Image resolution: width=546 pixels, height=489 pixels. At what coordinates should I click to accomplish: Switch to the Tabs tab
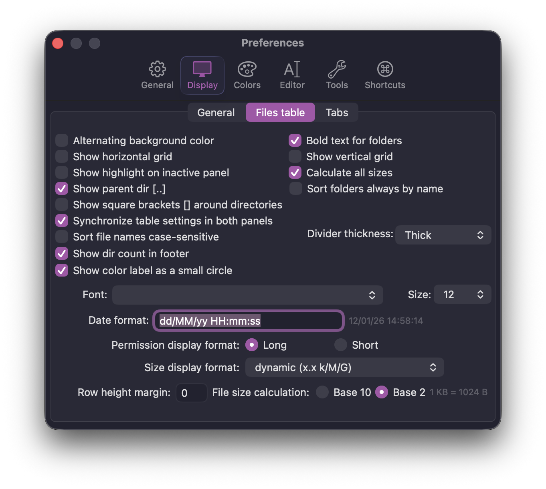pos(336,112)
